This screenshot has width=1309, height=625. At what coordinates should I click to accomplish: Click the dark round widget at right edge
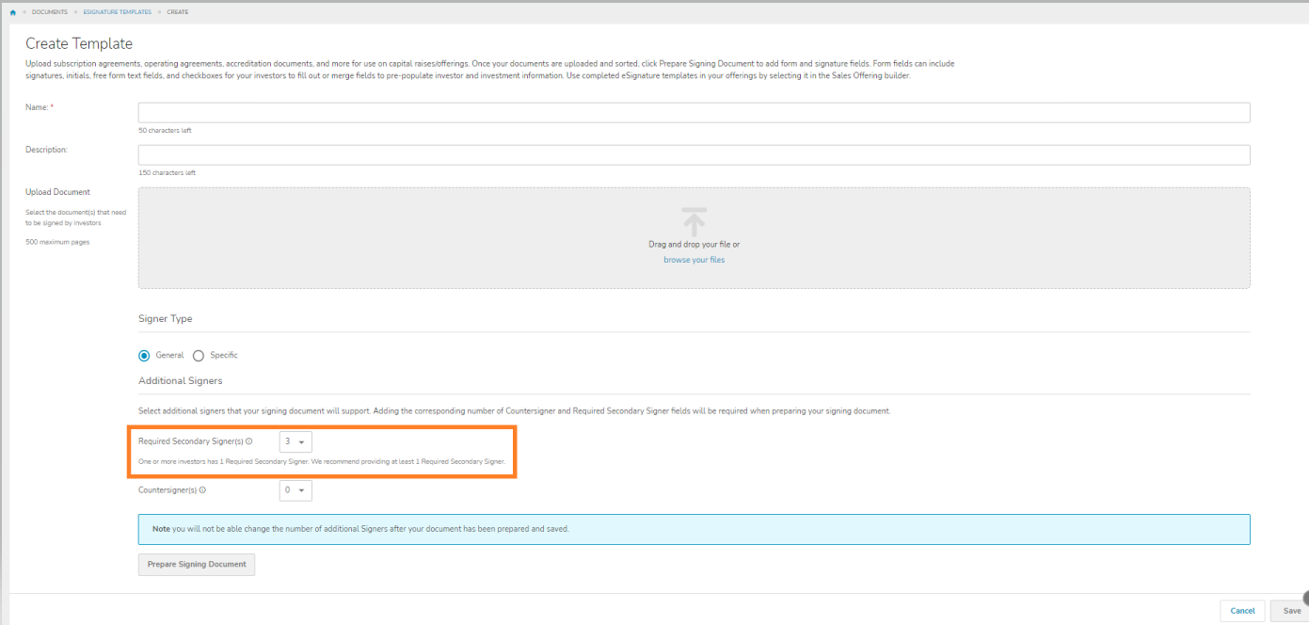[1304, 597]
